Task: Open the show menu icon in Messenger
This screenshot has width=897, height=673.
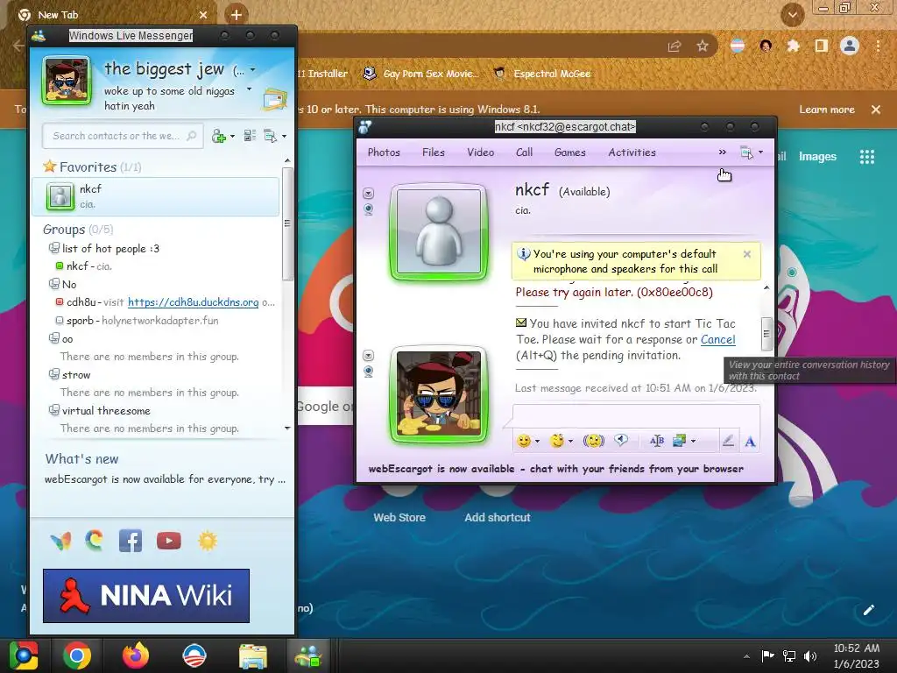Action: click(x=271, y=136)
